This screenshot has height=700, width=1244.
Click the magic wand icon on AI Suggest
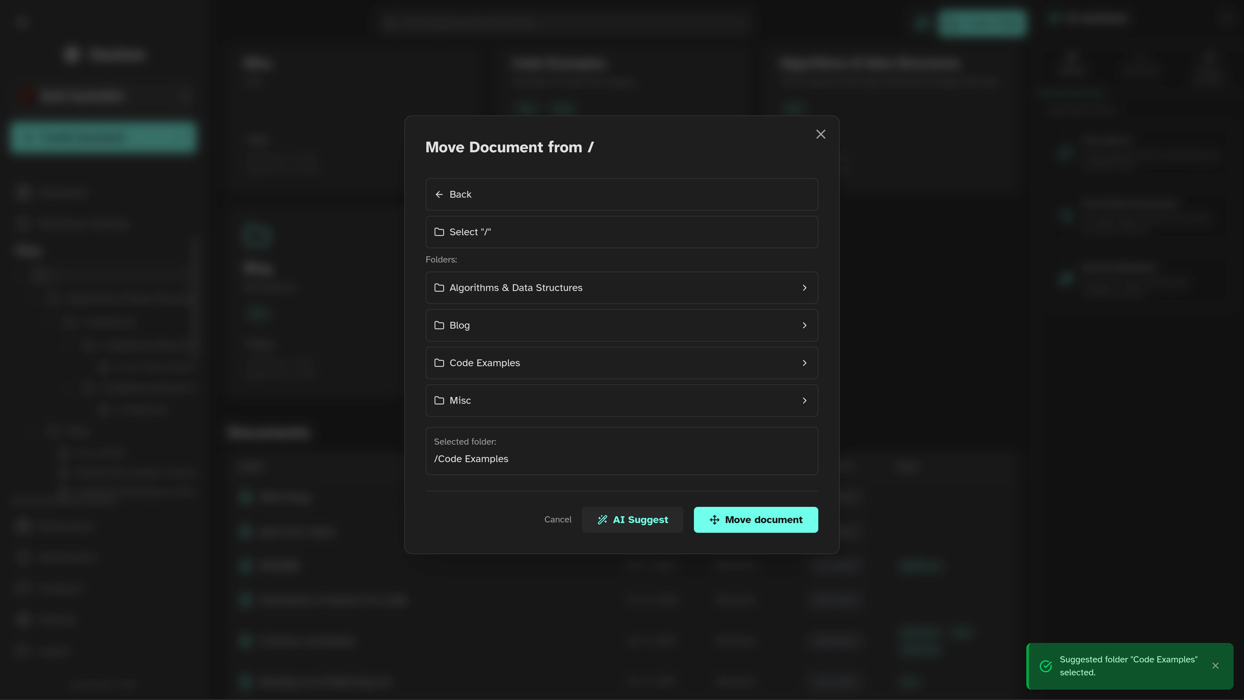pos(602,520)
